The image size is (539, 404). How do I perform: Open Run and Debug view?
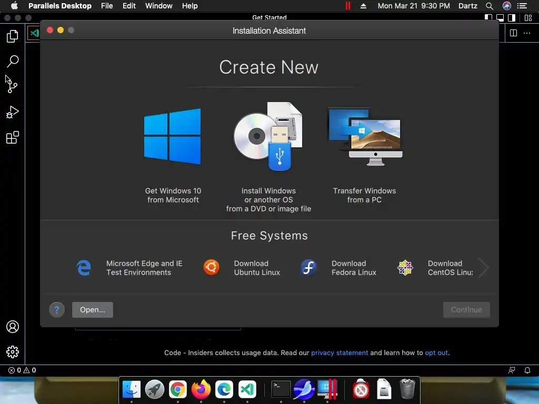[13, 112]
